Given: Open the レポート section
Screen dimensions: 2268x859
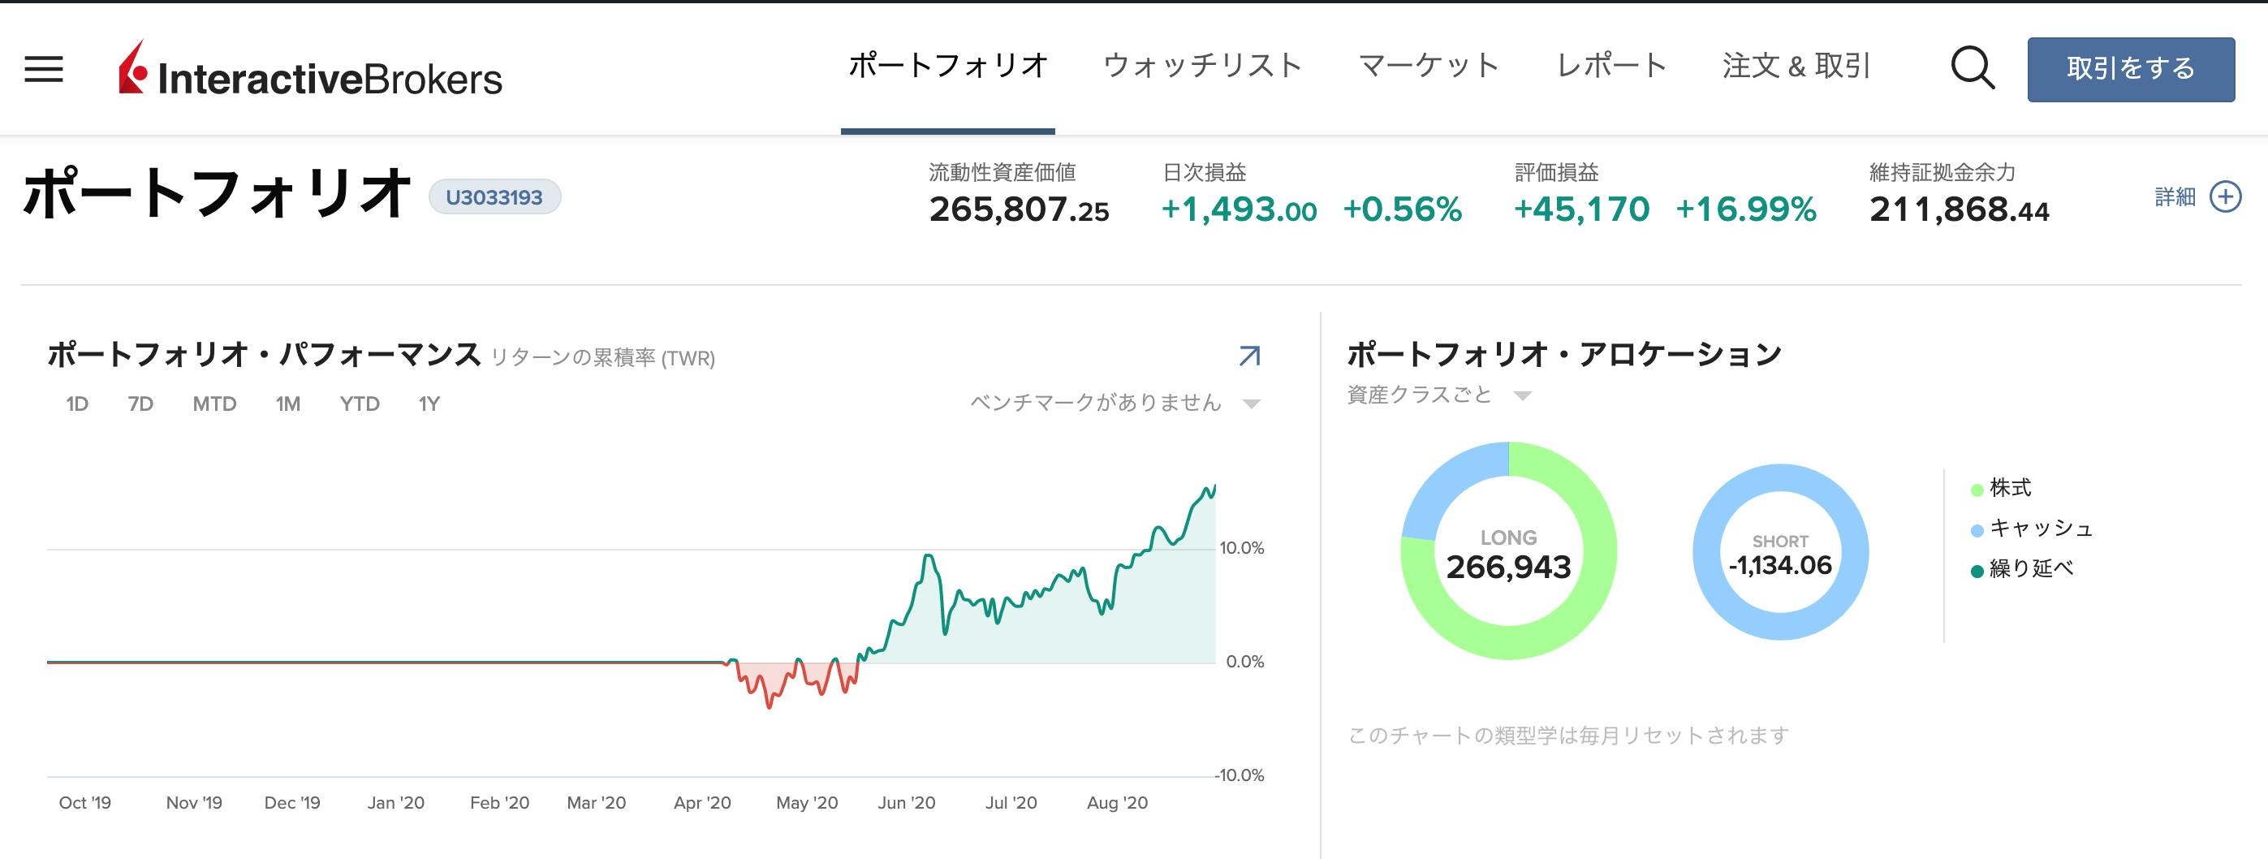Looking at the screenshot, I should point(1612,64).
